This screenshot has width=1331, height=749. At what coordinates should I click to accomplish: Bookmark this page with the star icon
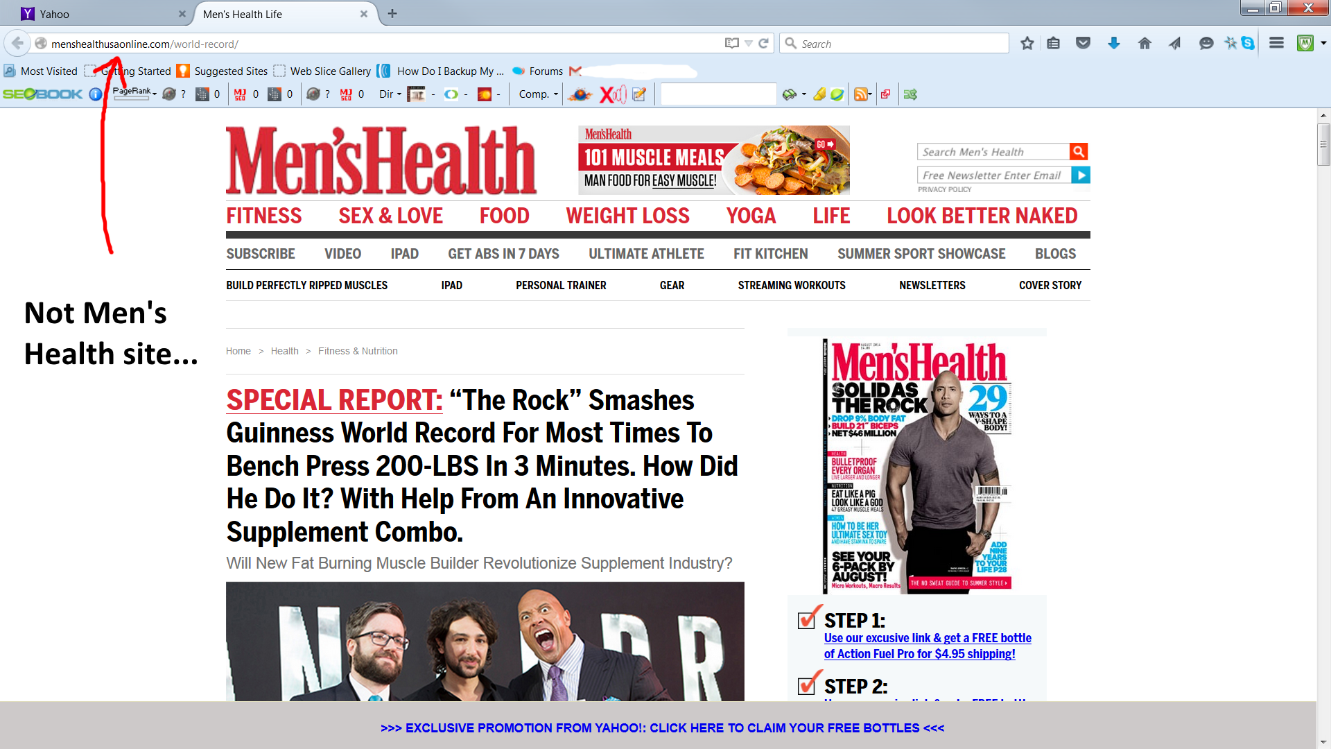click(1027, 43)
